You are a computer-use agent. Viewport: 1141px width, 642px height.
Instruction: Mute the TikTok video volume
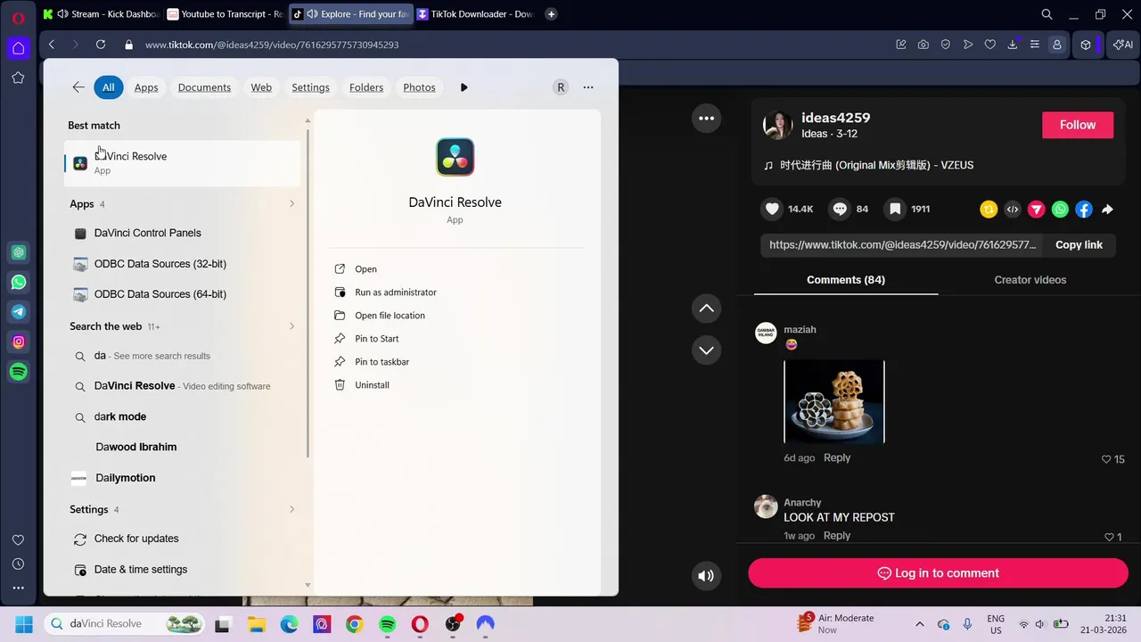706,576
